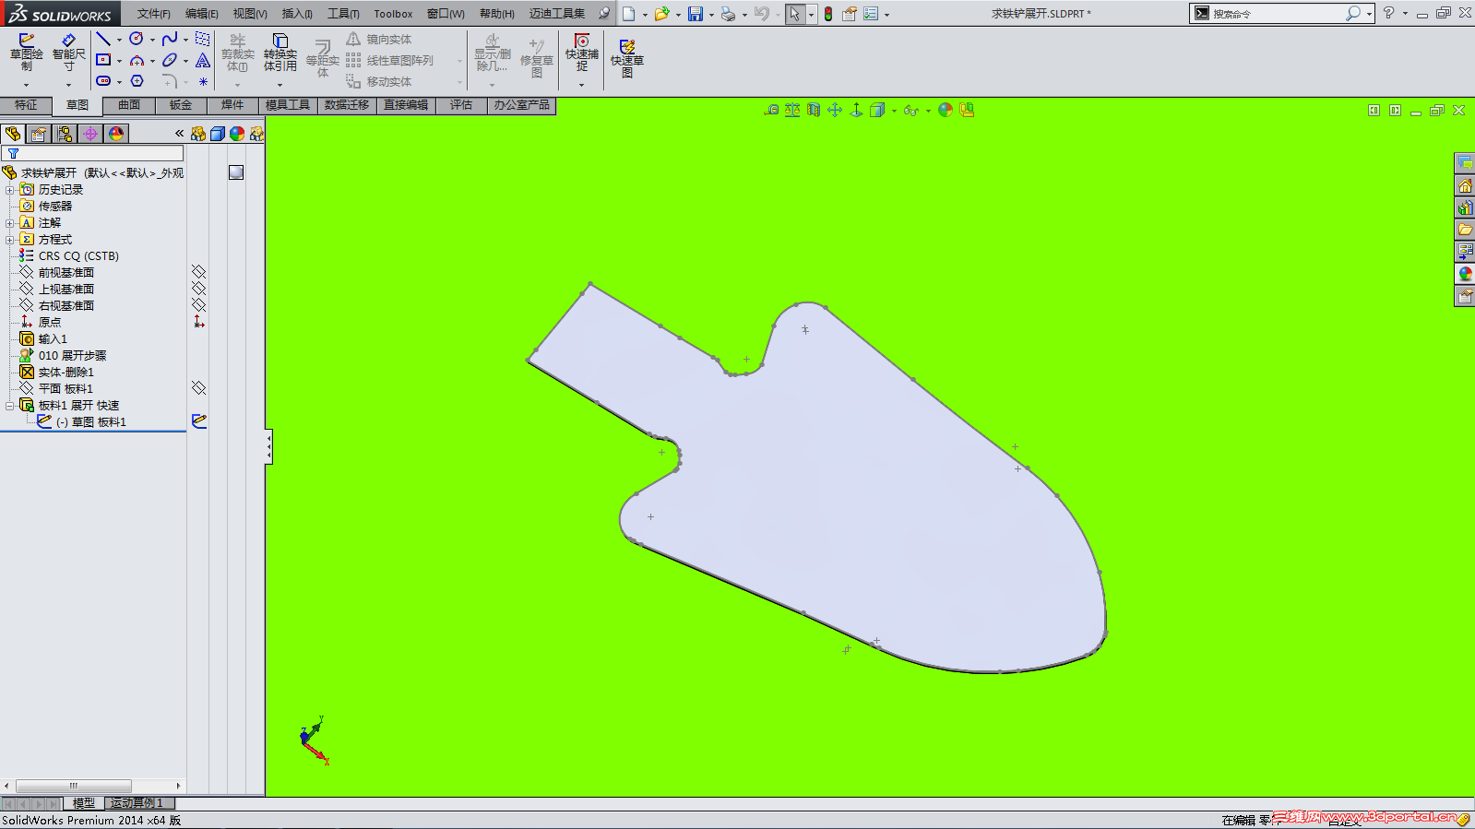Select the Arc sketch tool
Screen dimensions: 1475x829
click(x=137, y=60)
